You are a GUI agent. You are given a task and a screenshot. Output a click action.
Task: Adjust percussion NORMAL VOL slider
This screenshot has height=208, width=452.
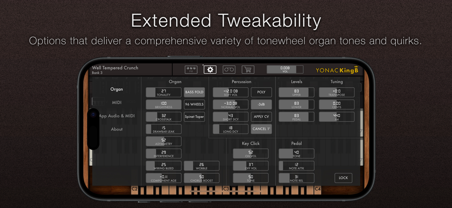[230, 104]
